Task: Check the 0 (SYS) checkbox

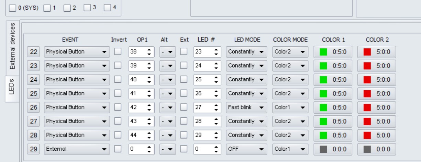Action: [13, 8]
